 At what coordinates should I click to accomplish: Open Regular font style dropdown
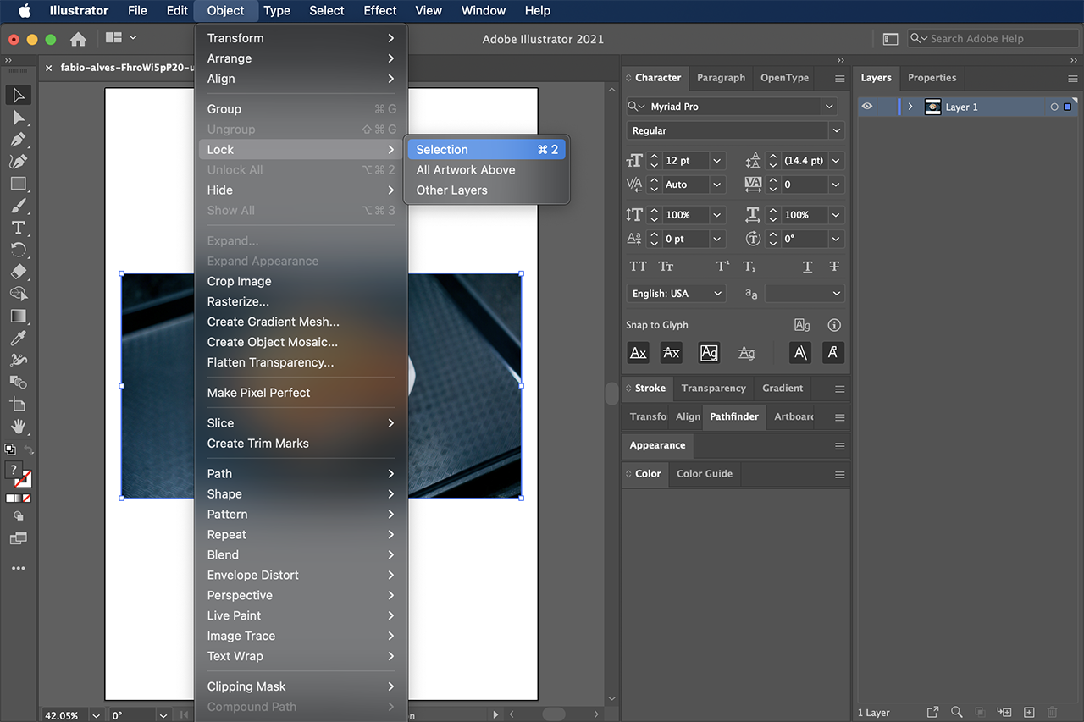click(x=837, y=130)
